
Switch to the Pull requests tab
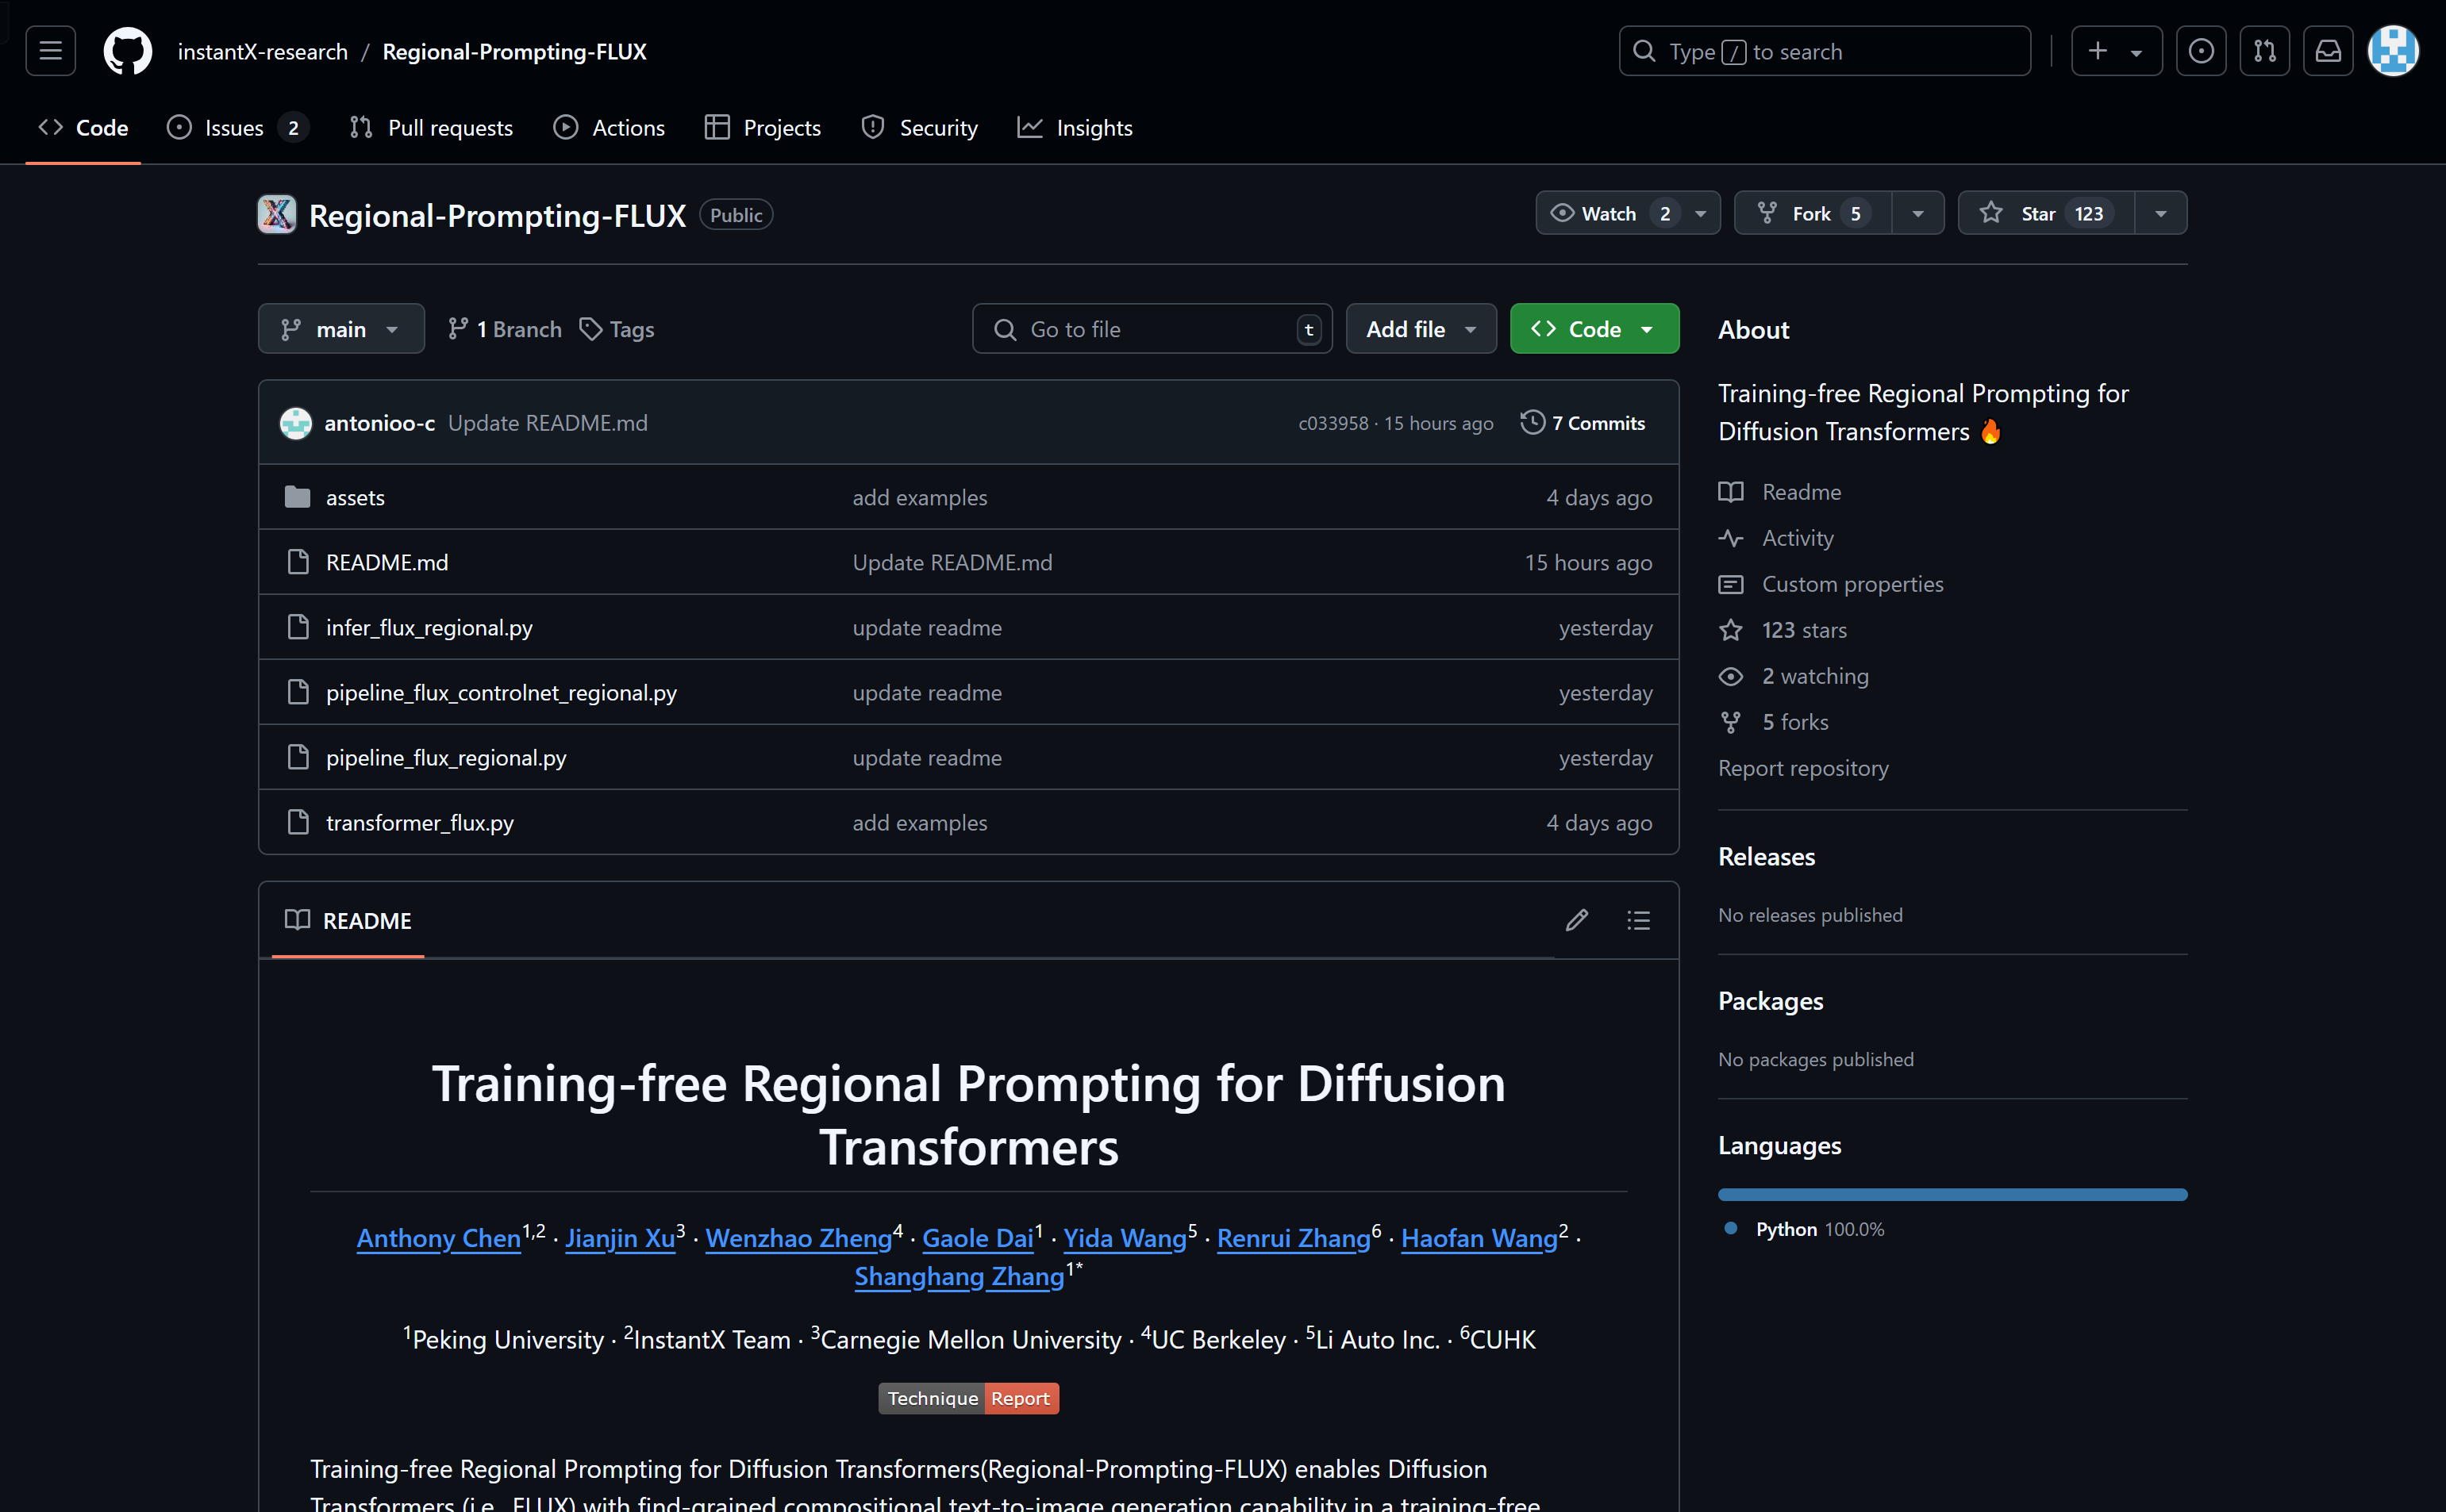pyautogui.click(x=431, y=128)
